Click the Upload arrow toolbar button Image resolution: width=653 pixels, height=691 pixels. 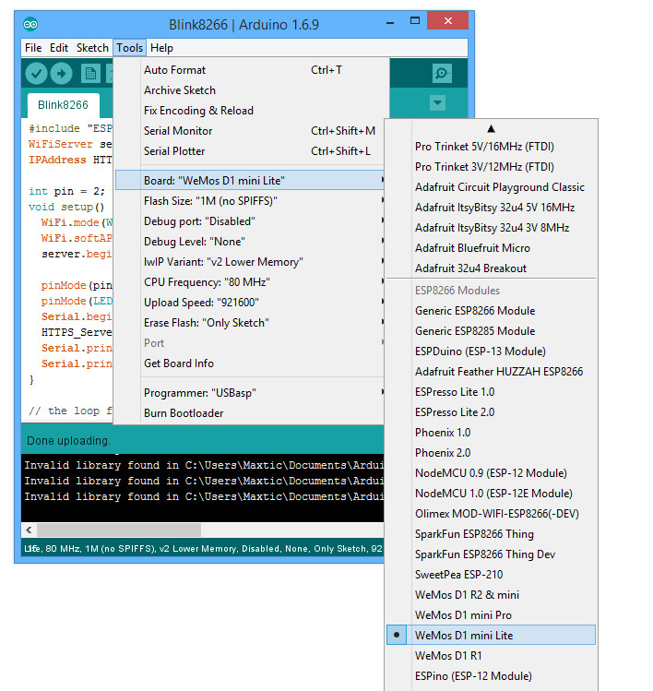(x=61, y=74)
